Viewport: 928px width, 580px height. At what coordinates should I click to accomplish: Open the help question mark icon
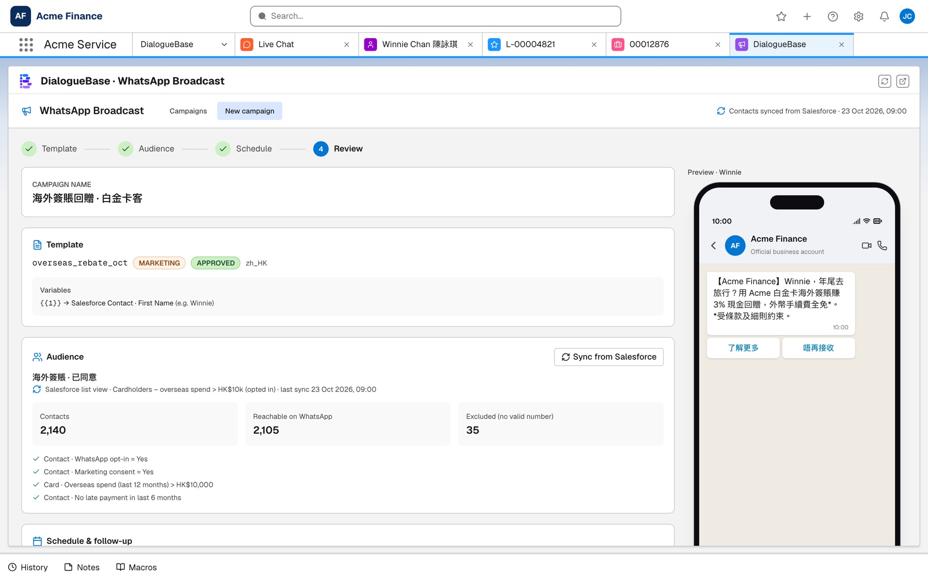tap(832, 16)
